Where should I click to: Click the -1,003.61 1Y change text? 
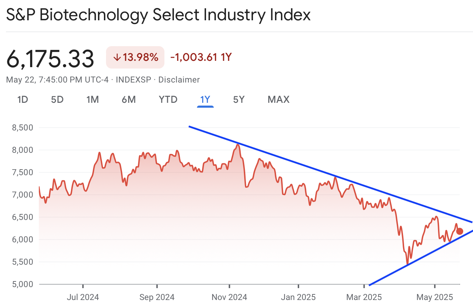click(x=201, y=57)
